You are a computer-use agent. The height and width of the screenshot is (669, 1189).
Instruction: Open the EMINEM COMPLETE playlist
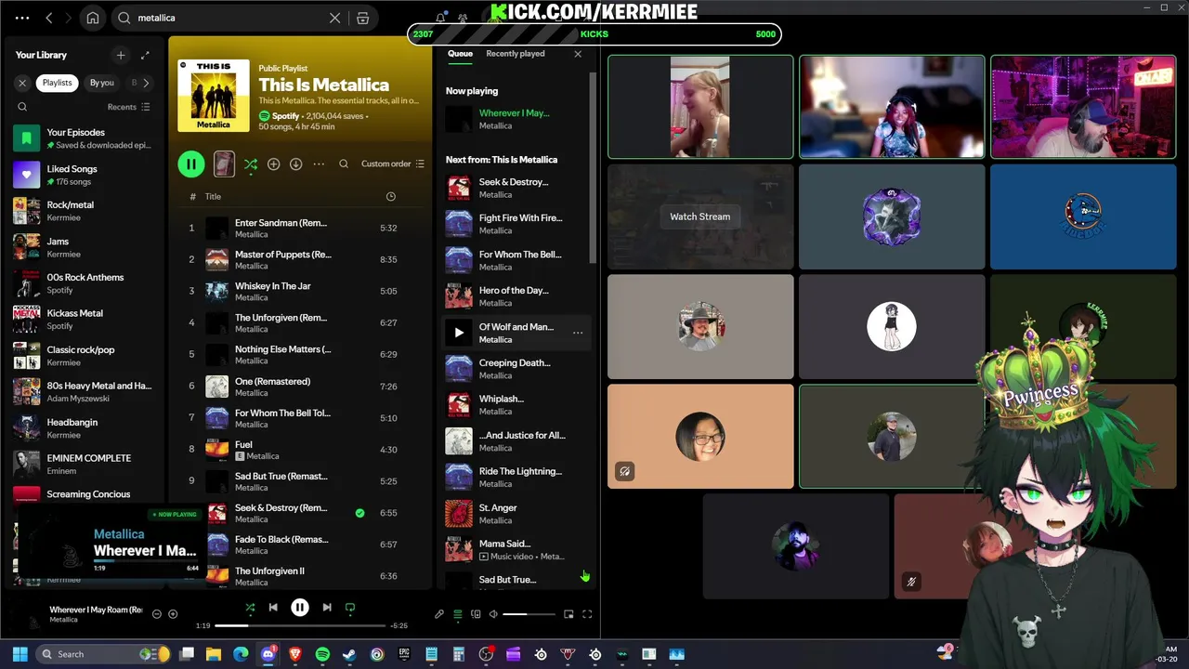click(84, 465)
